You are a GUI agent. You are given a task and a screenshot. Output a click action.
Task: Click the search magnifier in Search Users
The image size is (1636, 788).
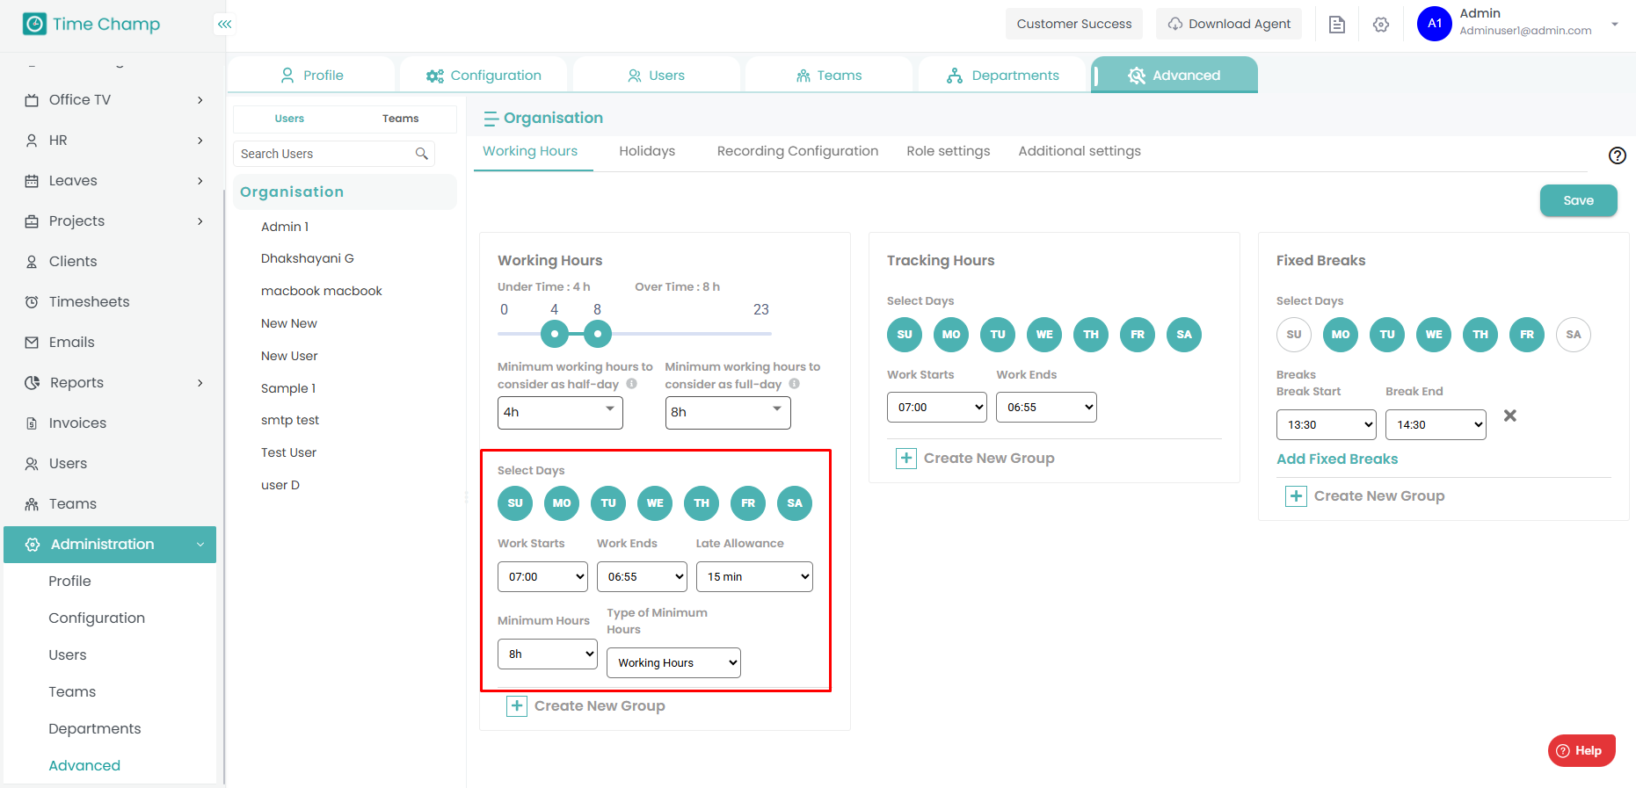pyautogui.click(x=422, y=154)
